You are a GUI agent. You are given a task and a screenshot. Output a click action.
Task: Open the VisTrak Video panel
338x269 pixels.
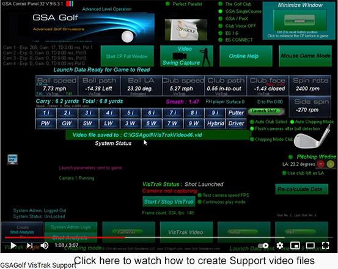coord(186,232)
